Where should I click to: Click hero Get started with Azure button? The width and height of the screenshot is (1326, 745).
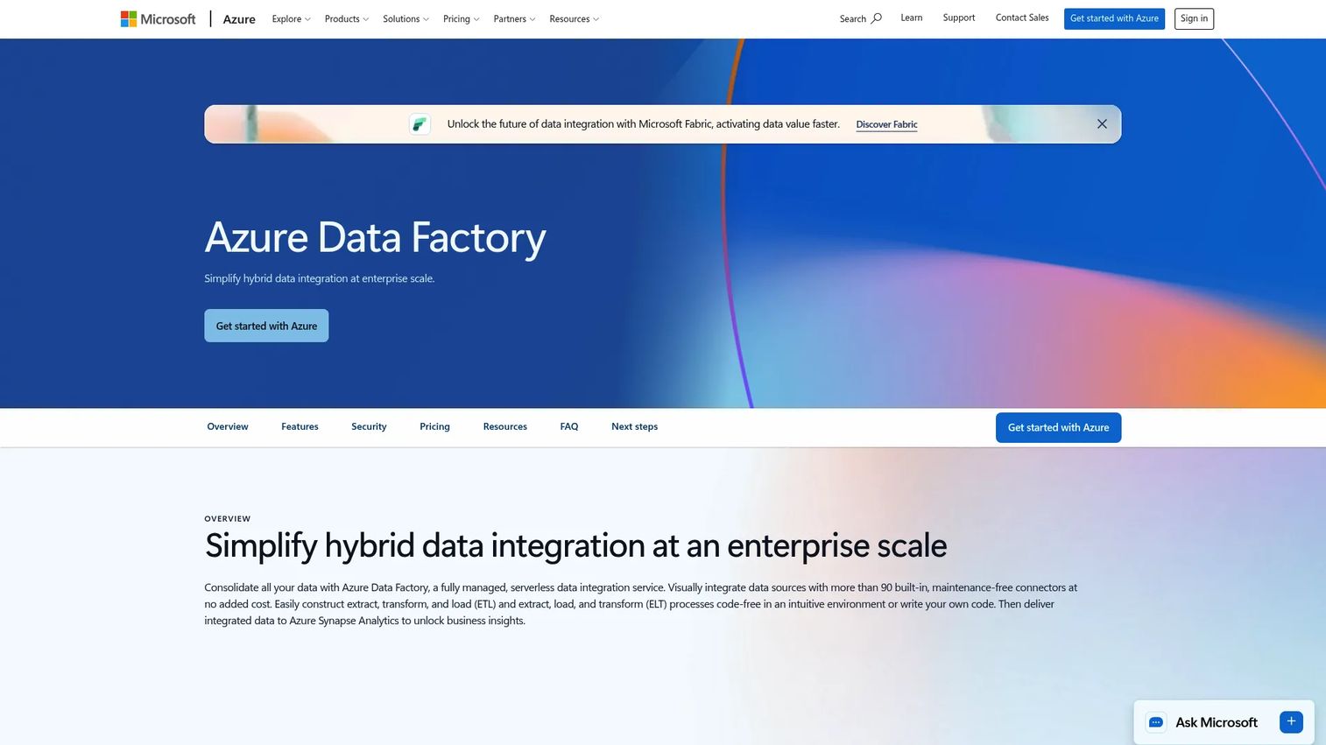pos(266,326)
